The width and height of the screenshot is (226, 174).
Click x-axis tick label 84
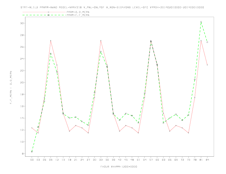pos(207,160)
